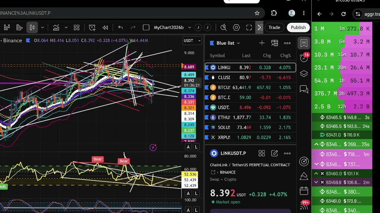Screen dimensions: 380x213
Task: Toggle auto scale 'A' on RSI pane
Action: point(188,193)
